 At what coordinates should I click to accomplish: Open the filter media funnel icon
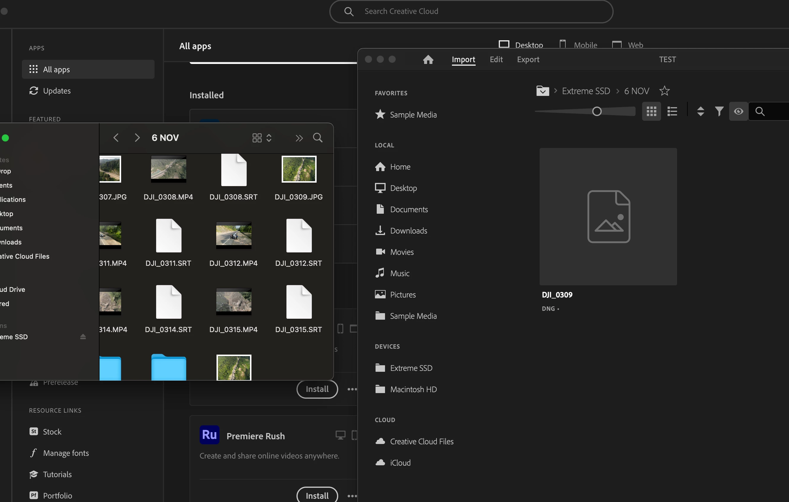tap(719, 112)
